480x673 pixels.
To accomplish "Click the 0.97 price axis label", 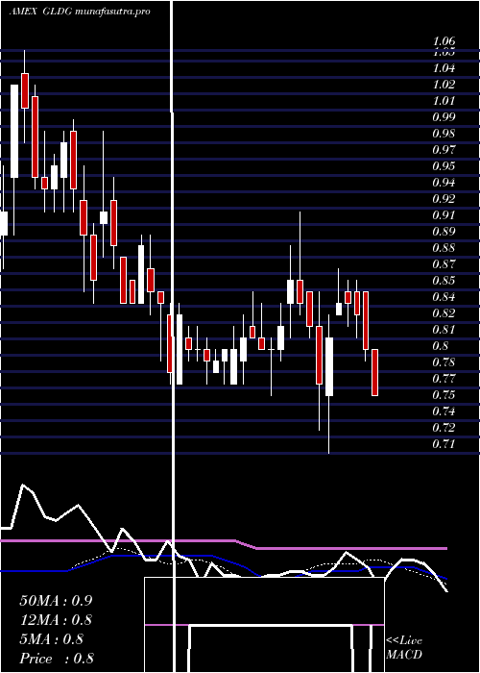I will 444,150.
